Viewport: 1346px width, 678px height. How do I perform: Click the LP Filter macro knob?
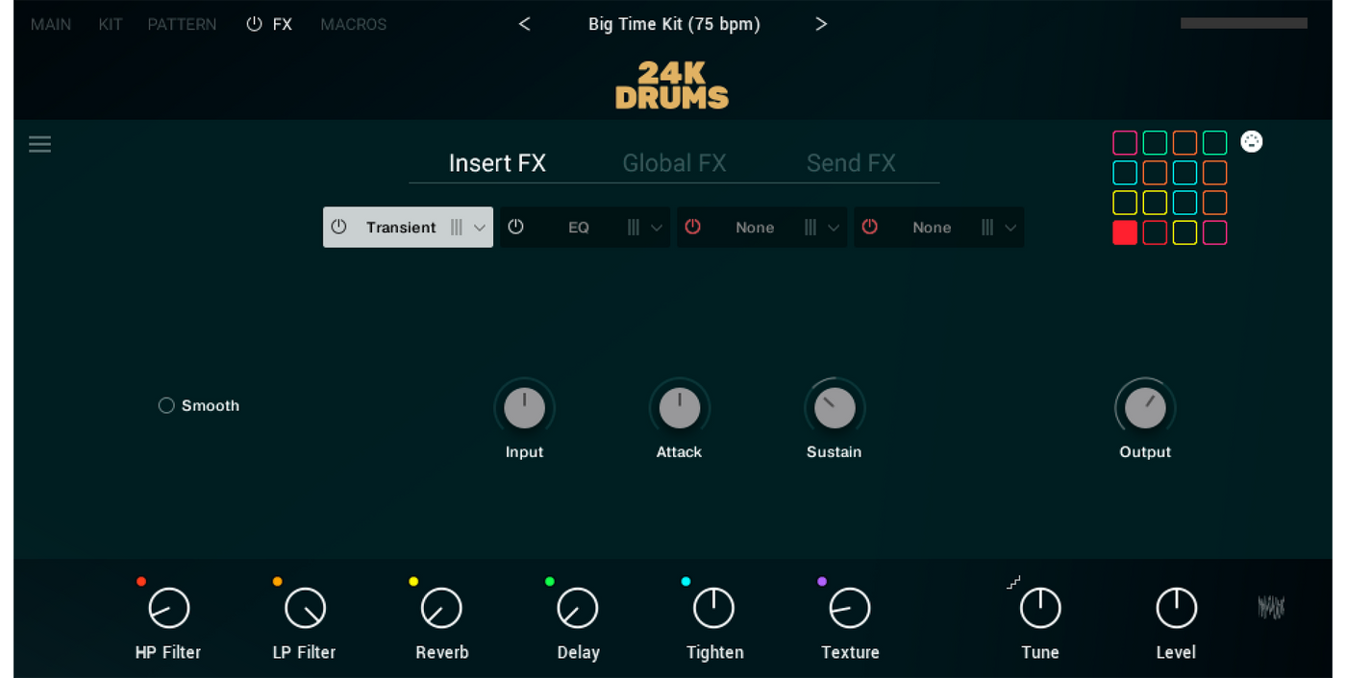pyautogui.click(x=306, y=608)
